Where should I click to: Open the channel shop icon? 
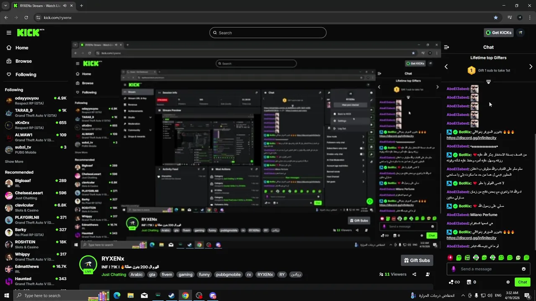coord(469,282)
